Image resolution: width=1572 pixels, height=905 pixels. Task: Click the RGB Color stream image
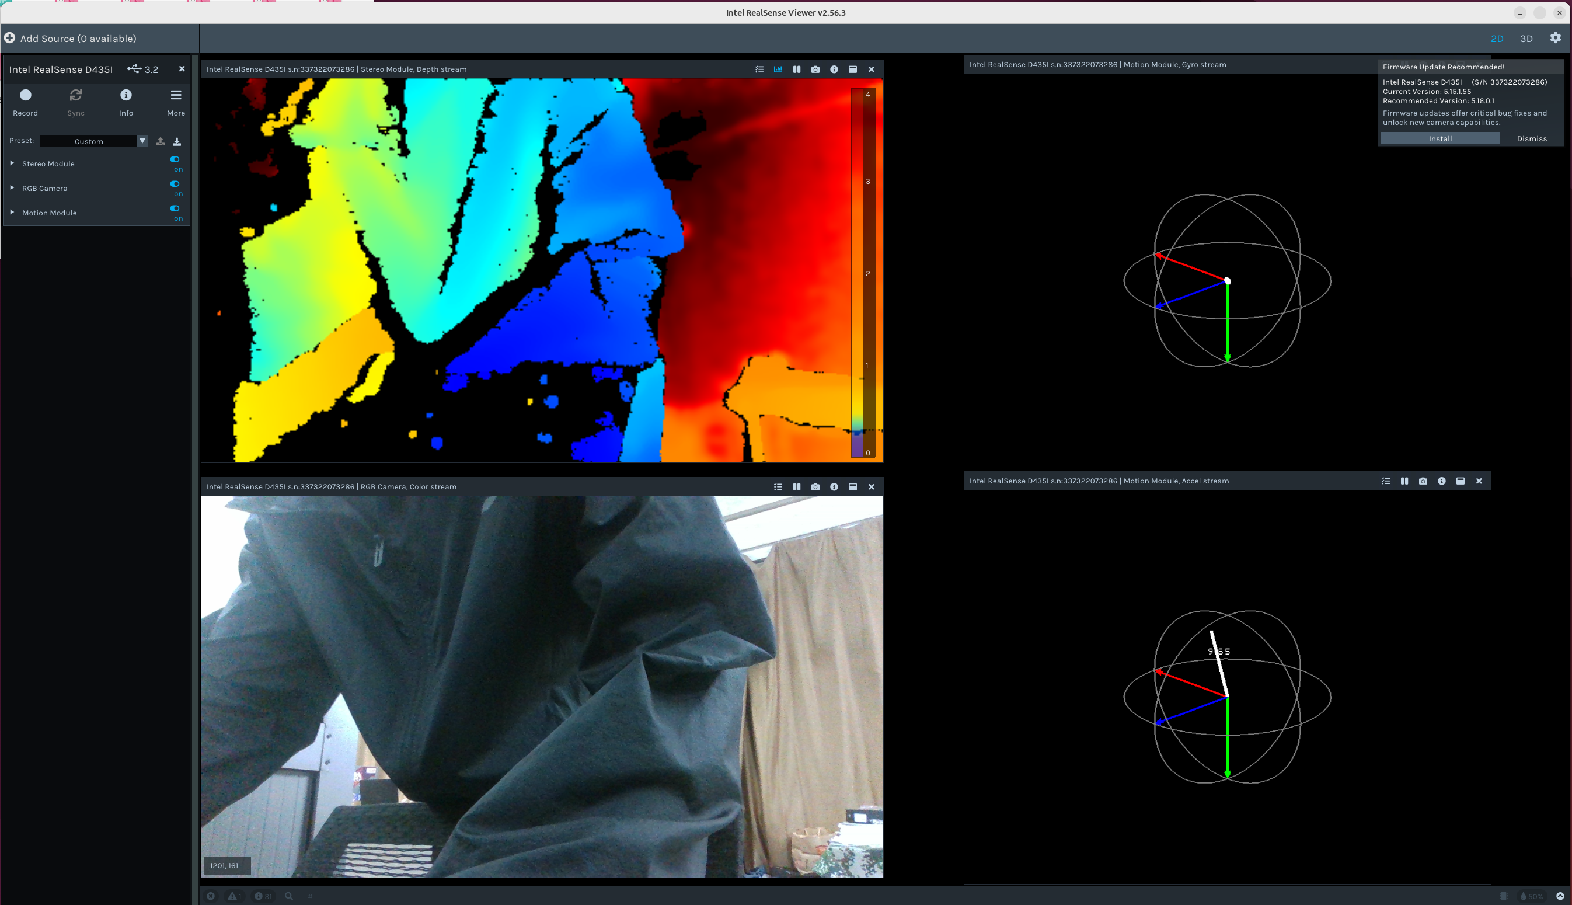point(542,687)
